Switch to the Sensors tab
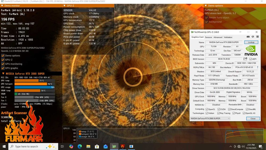Viewport: 266px width, 150px height. pyautogui.click(x=208, y=37)
